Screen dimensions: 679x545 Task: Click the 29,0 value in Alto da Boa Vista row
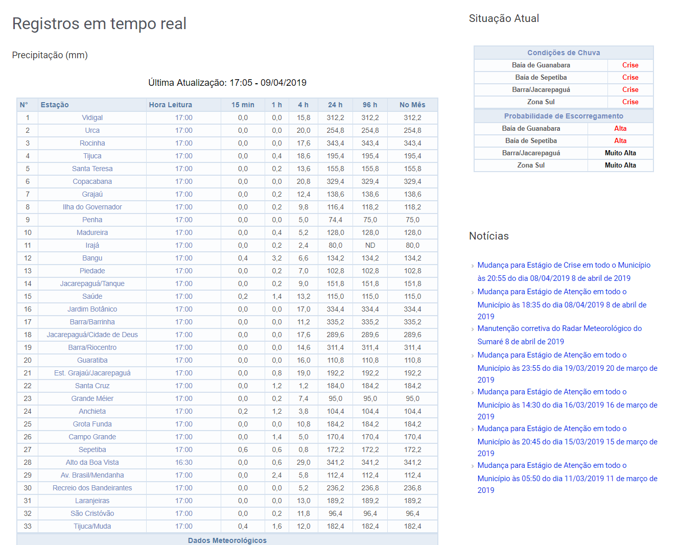point(303,462)
